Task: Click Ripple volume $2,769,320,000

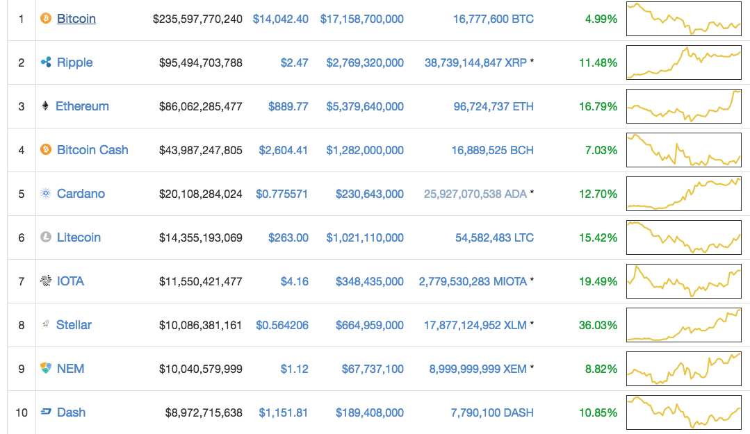Action: click(365, 62)
